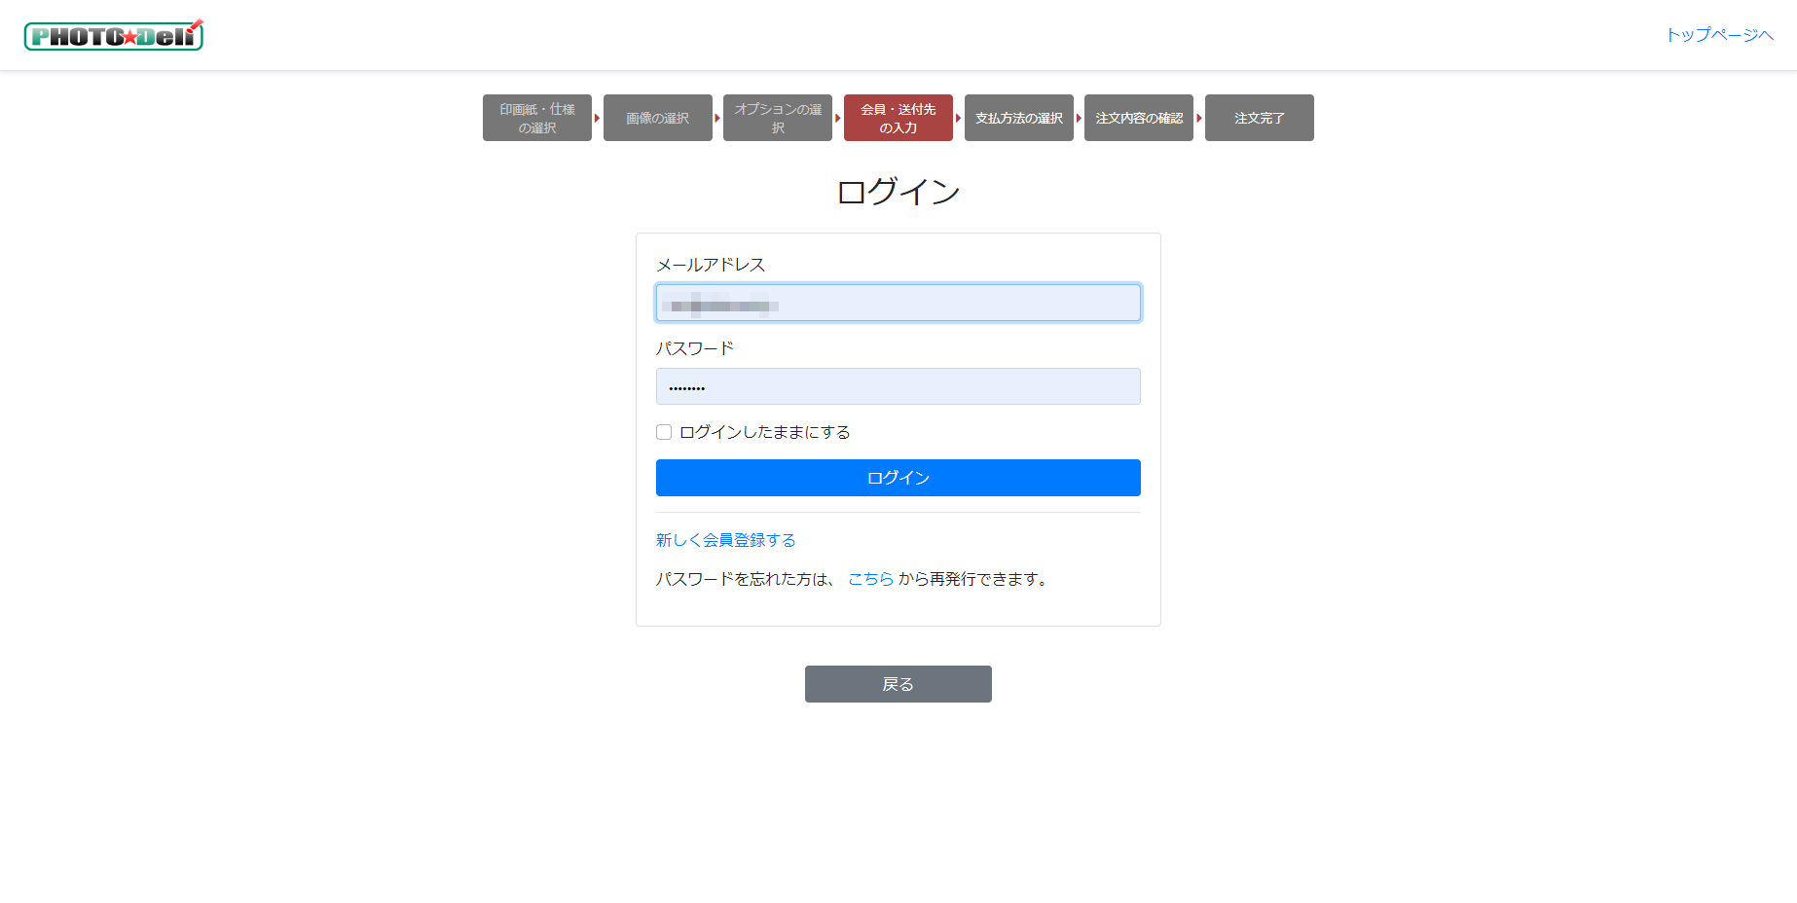Image resolution: width=1797 pixels, height=903 pixels.
Task: Open the 新しく会員登録する link
Action: pyautogui.click(x=725, y=540)
